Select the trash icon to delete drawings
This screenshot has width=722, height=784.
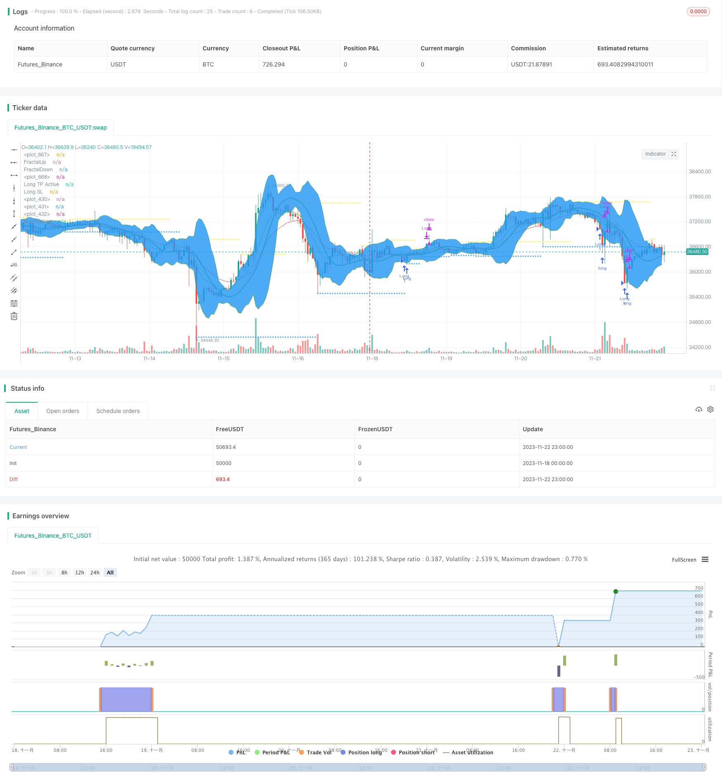[14, 316]
